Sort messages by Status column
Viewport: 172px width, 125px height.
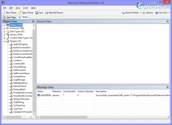[x=44, y=91]
